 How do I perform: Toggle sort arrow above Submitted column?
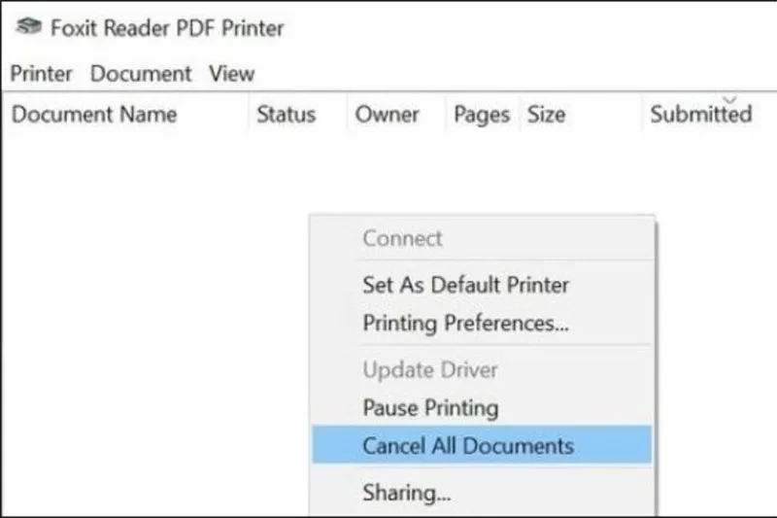click(x=730, y=100)
